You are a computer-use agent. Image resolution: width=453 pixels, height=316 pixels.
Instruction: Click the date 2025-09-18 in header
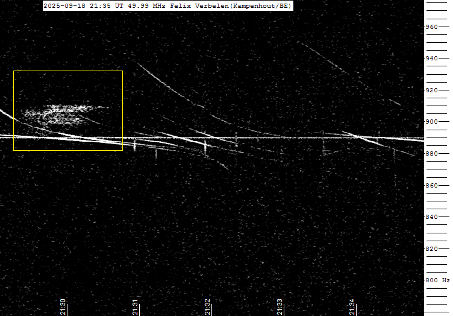[64, 5]
